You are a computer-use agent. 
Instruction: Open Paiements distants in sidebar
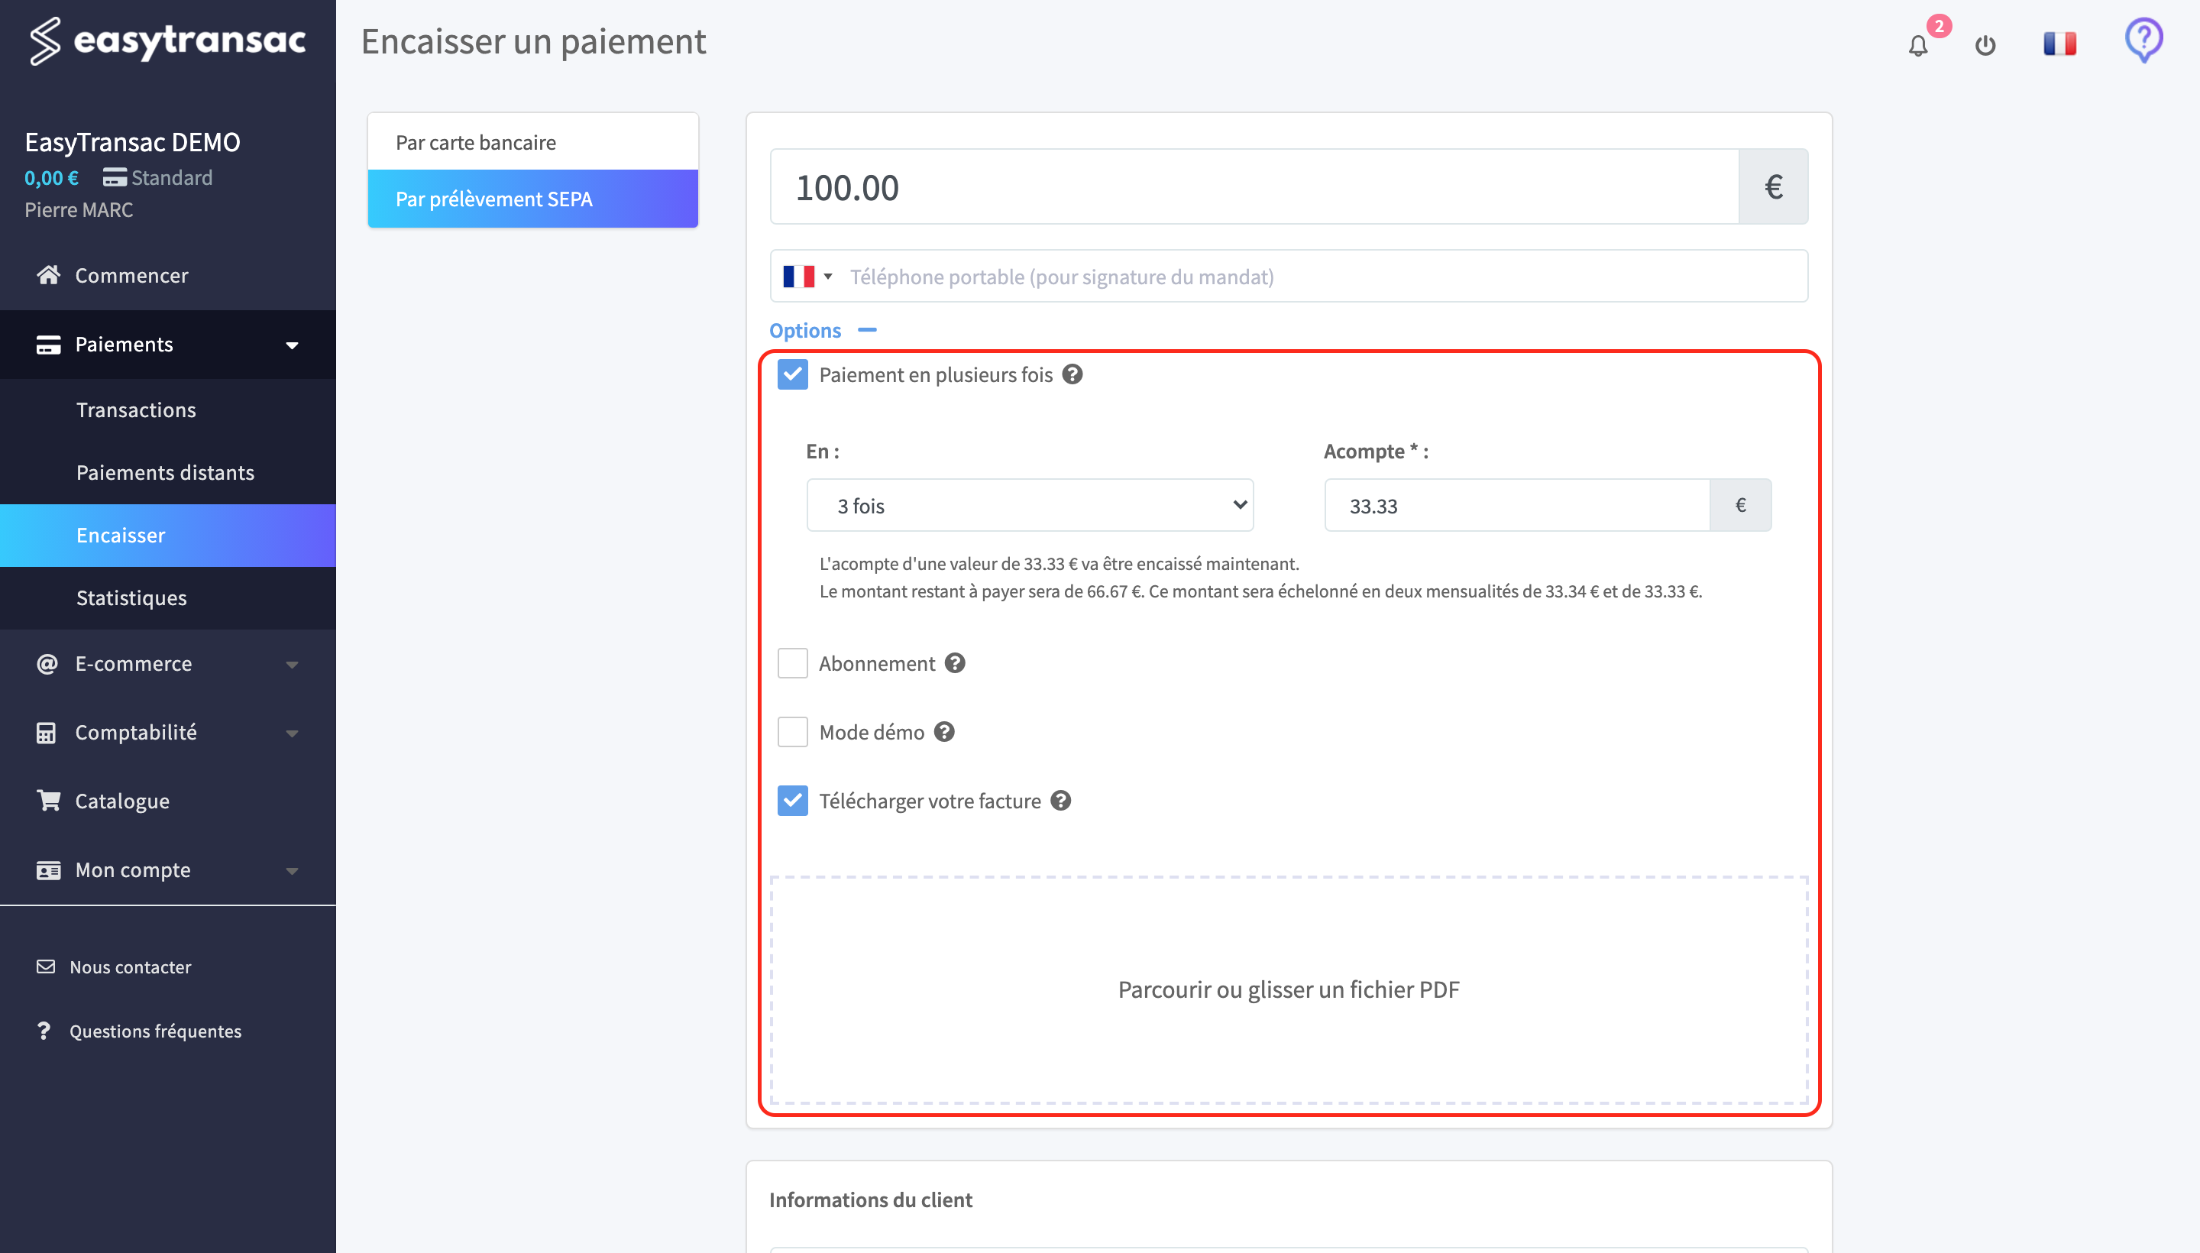tap(168, 472)
